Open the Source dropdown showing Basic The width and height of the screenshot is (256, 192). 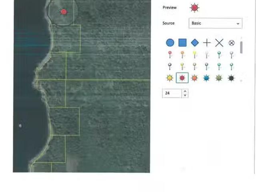pyautogui.click(x=215, y=23)
